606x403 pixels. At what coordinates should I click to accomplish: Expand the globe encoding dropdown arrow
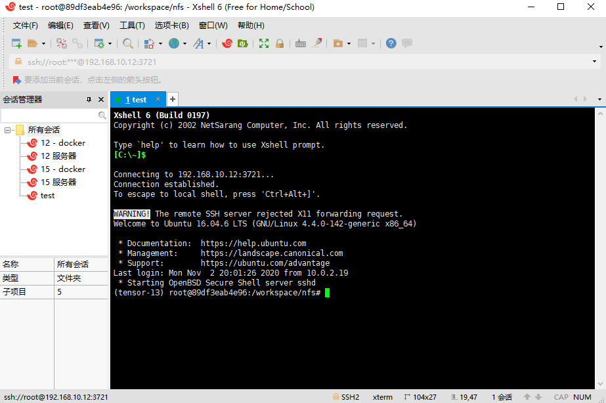pyautogui.click(x=184, y=44)
